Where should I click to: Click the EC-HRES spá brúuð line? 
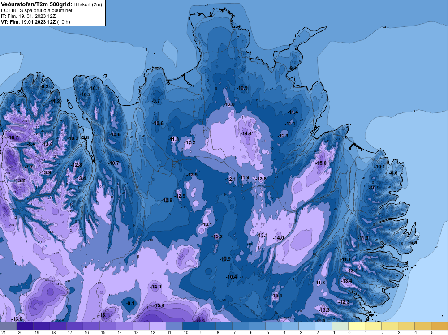[37, 10]
